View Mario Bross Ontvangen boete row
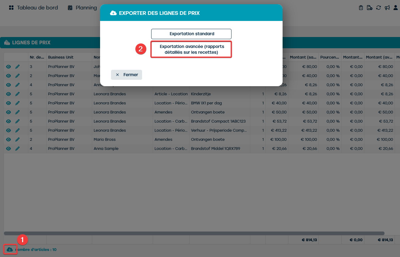This screenshot has width=400, height=257. click(9, 140)
